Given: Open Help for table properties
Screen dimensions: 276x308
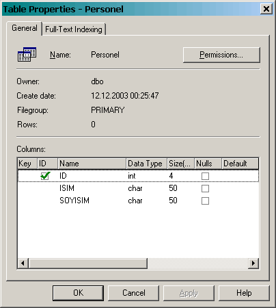Looking at the screenshot, I should pos(244,293).
